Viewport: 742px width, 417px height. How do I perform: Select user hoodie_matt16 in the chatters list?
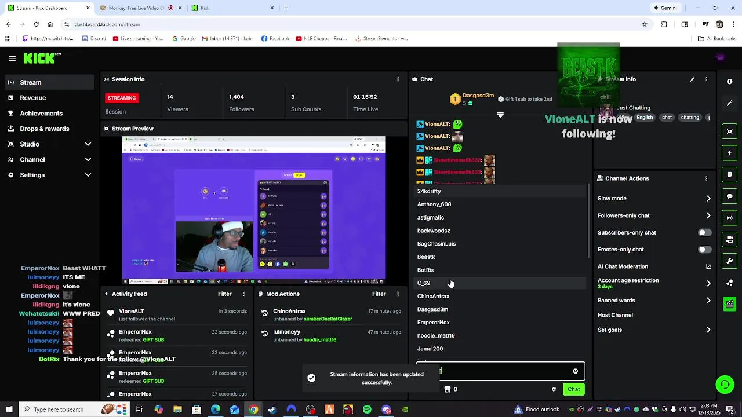(x=501, y=336)
